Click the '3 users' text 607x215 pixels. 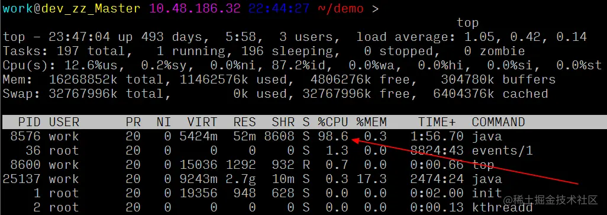click(306, 37)
